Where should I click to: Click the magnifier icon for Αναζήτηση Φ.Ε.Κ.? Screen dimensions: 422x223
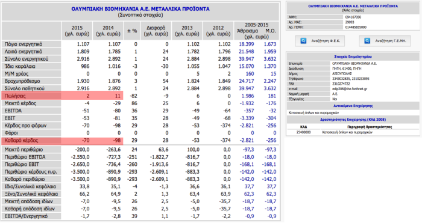(x=303, y=41)
